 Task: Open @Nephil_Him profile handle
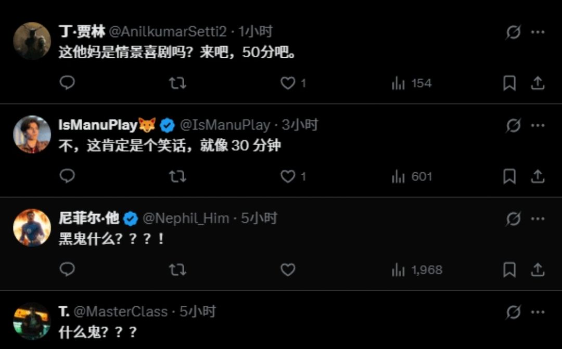(x=186, y=218)
